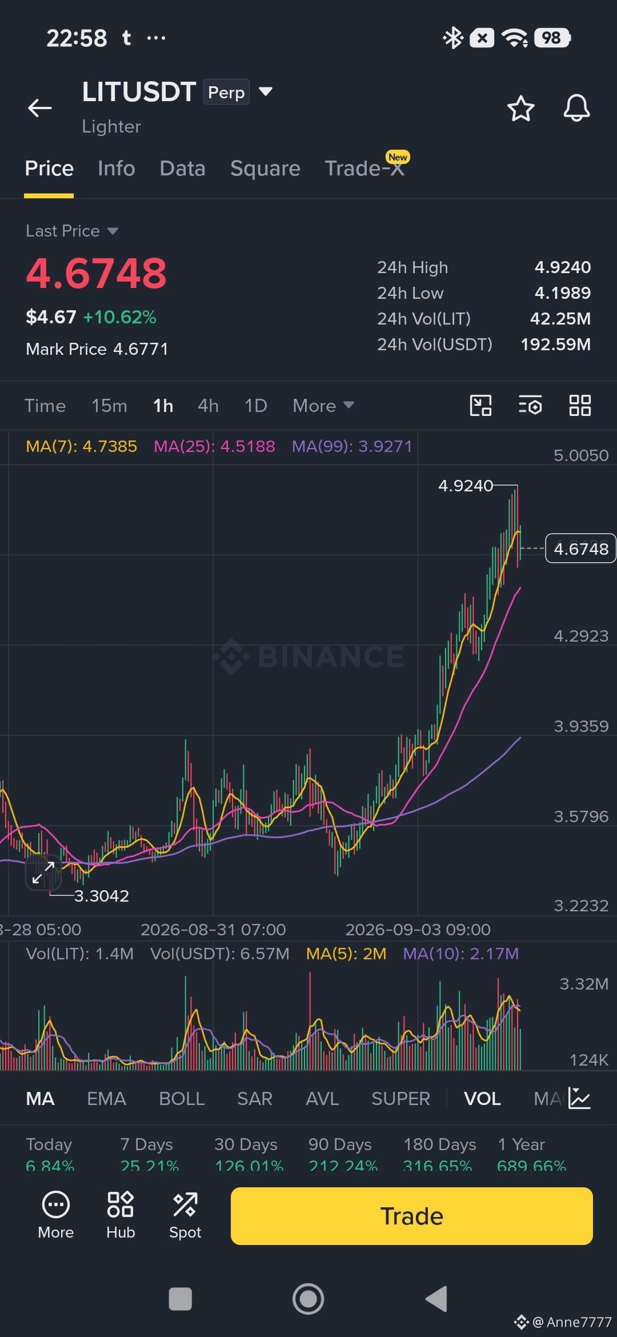Toggle the MA indicator on chart
Screen dimensions: 617x1337
(40, 1098)
